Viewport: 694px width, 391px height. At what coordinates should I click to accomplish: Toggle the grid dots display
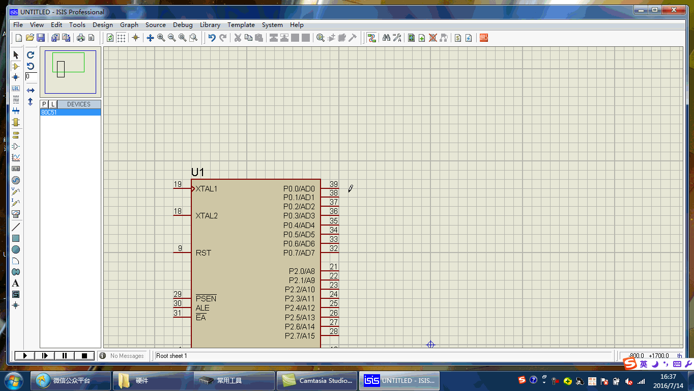tap(121, 38)
